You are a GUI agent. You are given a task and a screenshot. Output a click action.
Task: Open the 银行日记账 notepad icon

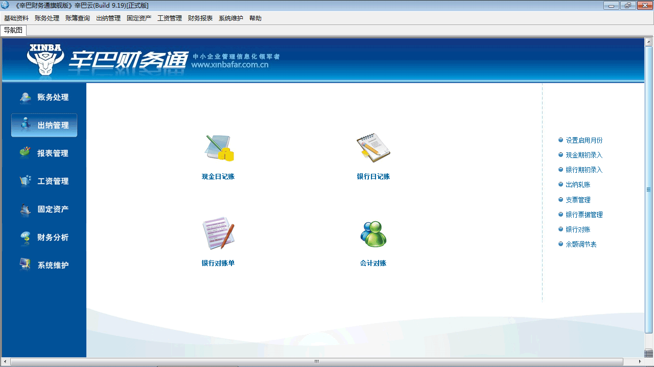pyautogui.click(x=373, y=148)
